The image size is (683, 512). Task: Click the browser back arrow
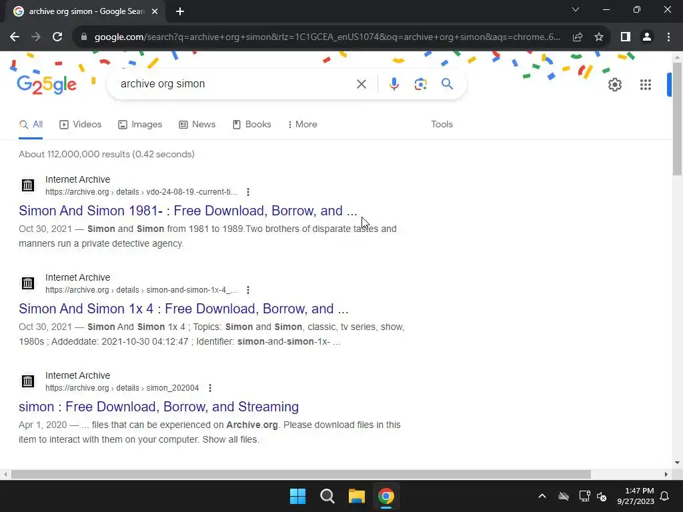(x=15, y=37)
